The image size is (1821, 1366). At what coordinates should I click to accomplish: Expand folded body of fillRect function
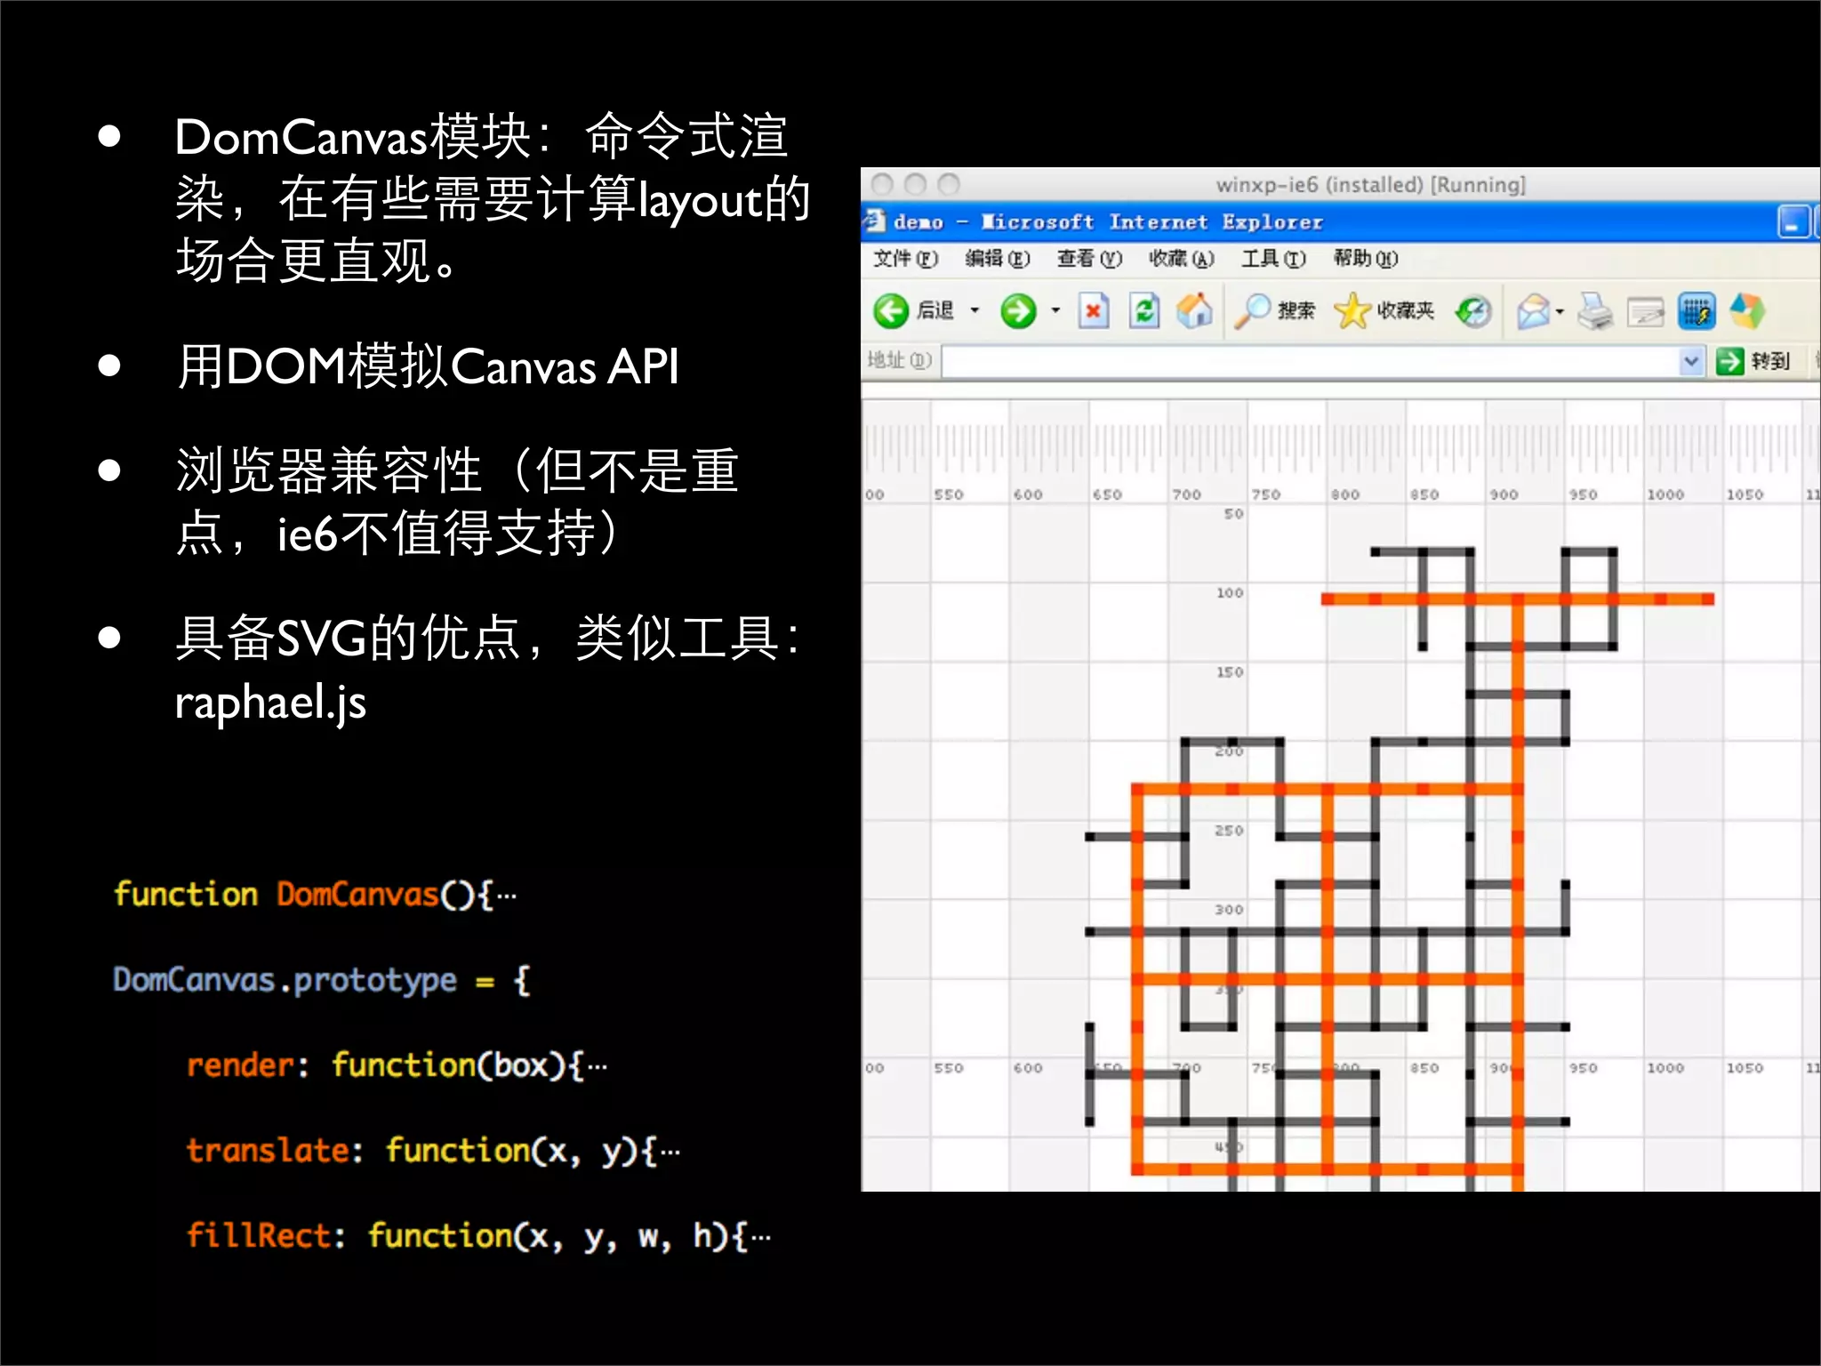click(761, 1237)
